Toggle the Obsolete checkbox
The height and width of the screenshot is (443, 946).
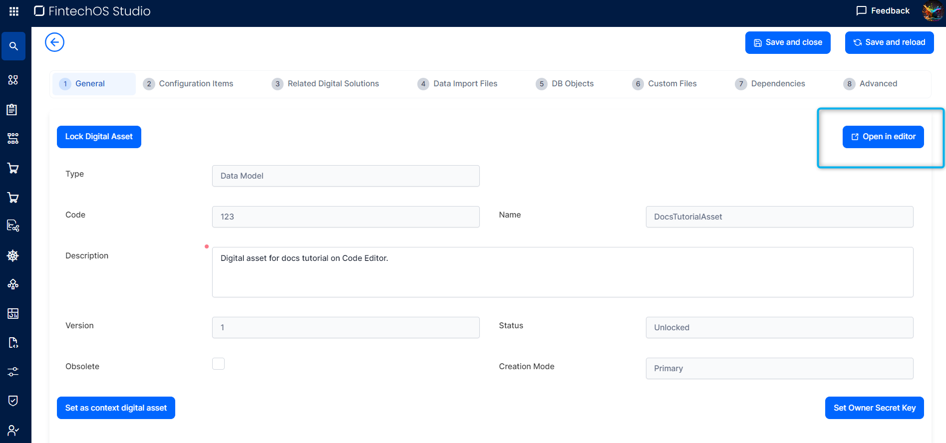(218, 364)
